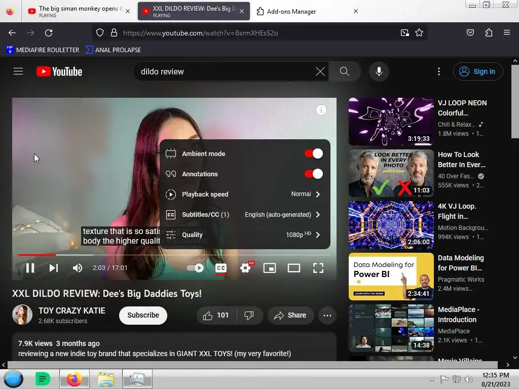Clear the search query with X icon
This screenshot has width=519, height=389.
[x=320, y=71]
